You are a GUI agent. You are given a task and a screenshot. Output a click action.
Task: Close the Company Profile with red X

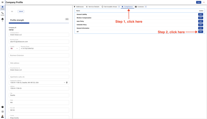point(204,2)
